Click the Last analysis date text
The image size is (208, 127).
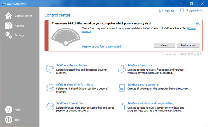(181, 54)
